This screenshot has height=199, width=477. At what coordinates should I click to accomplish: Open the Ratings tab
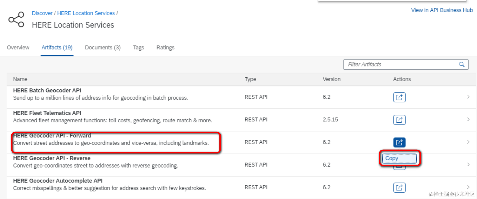point(165,47)
